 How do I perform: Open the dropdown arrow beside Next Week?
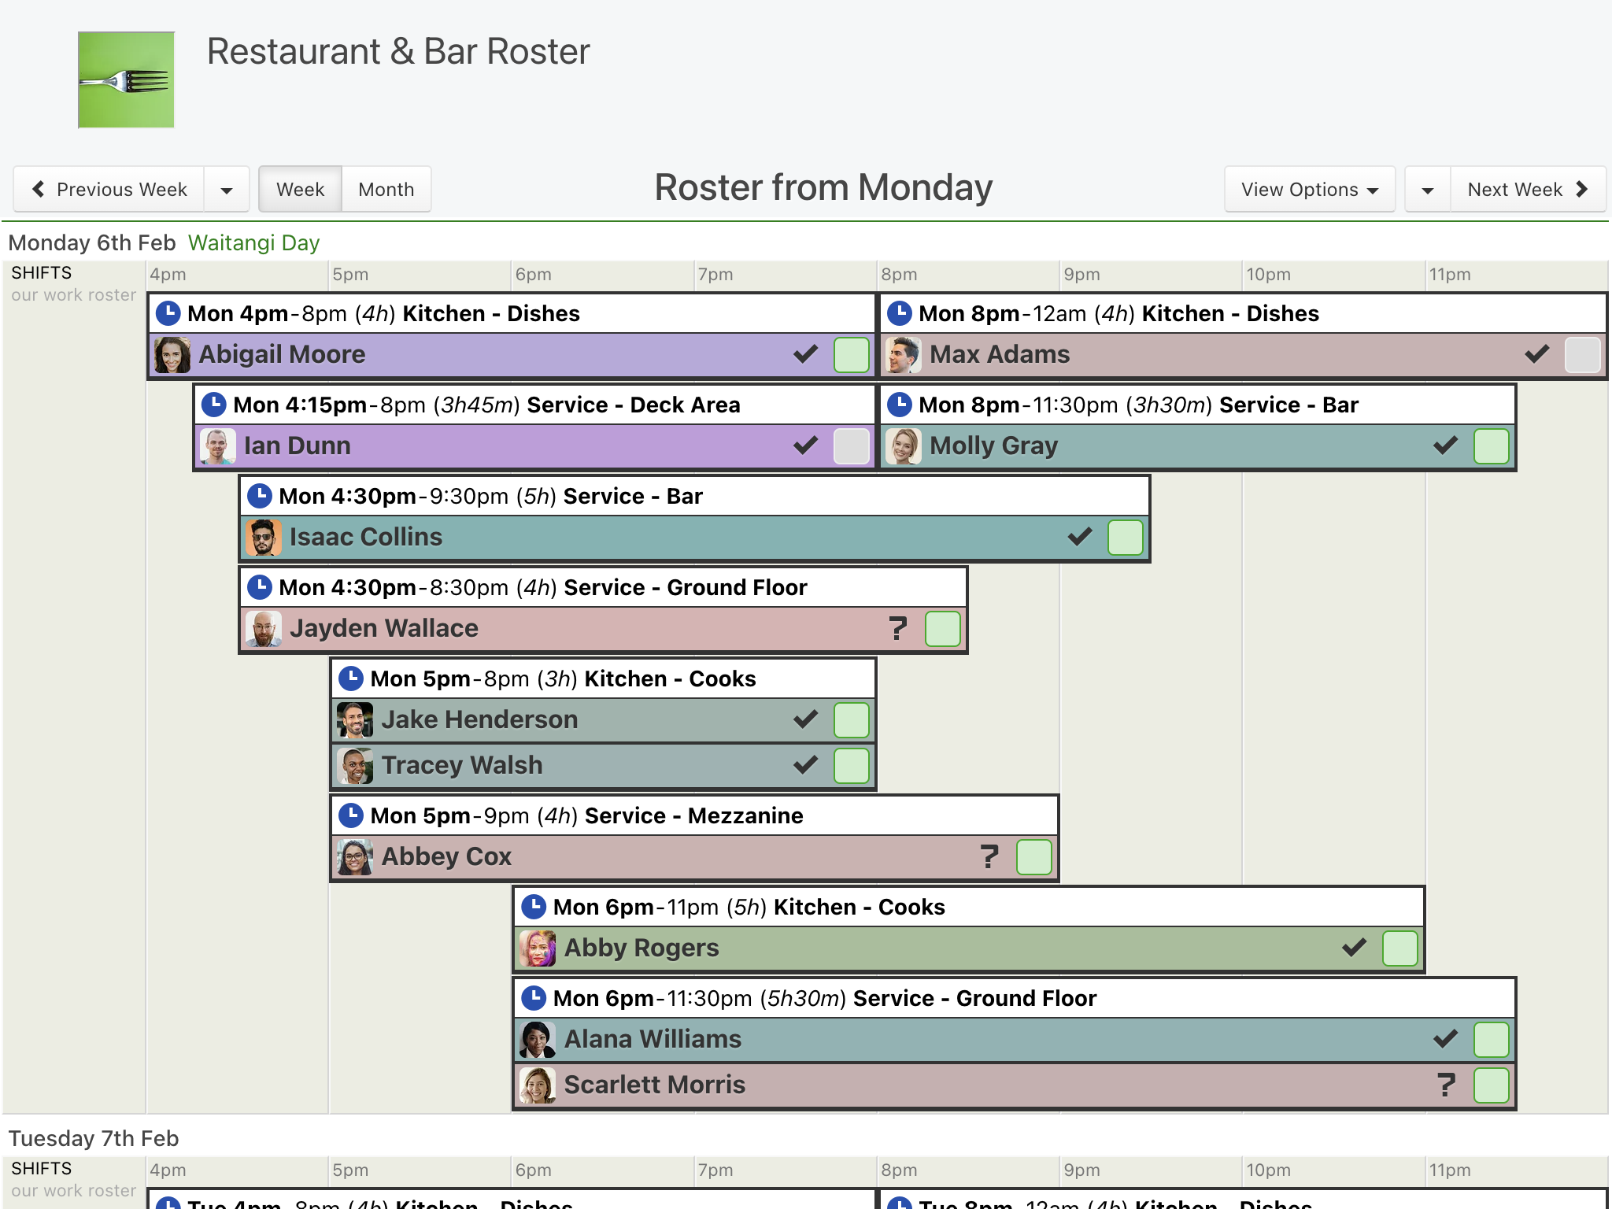[x=1428, y=190]
